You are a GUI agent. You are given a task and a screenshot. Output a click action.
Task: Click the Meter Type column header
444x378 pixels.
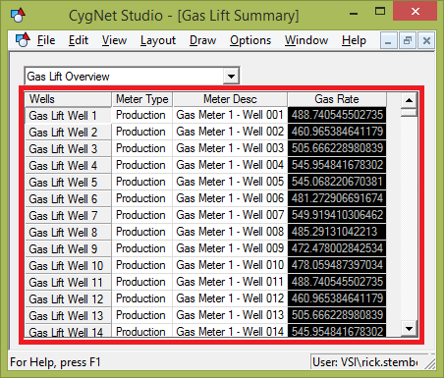point(142,99)
